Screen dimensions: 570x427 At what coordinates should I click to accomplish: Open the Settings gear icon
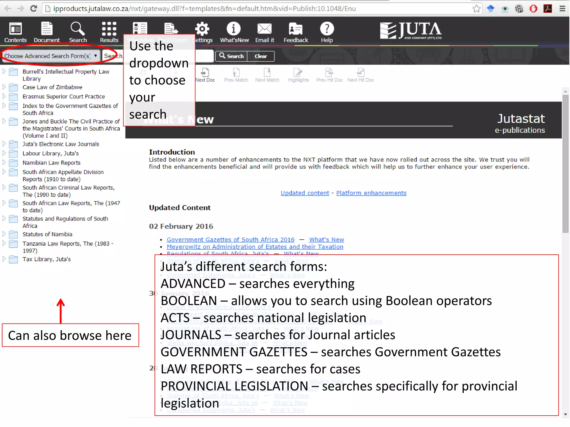click(202, 32)
